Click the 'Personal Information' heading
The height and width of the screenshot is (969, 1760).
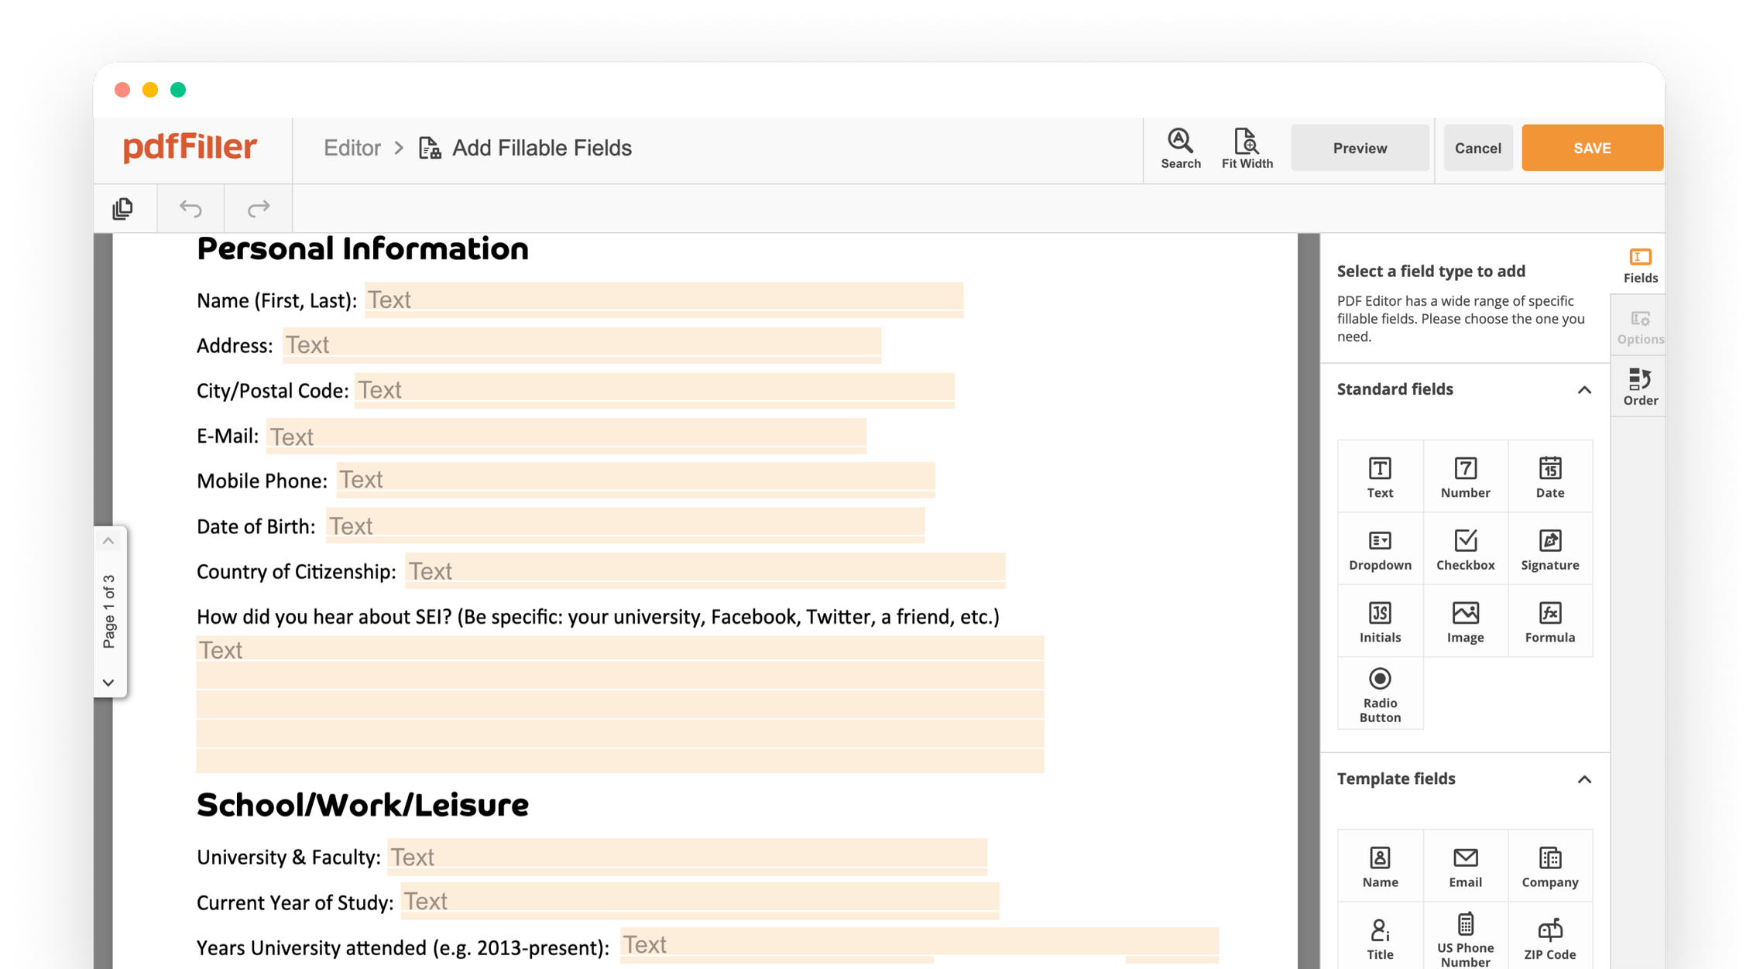click(362, 248)
